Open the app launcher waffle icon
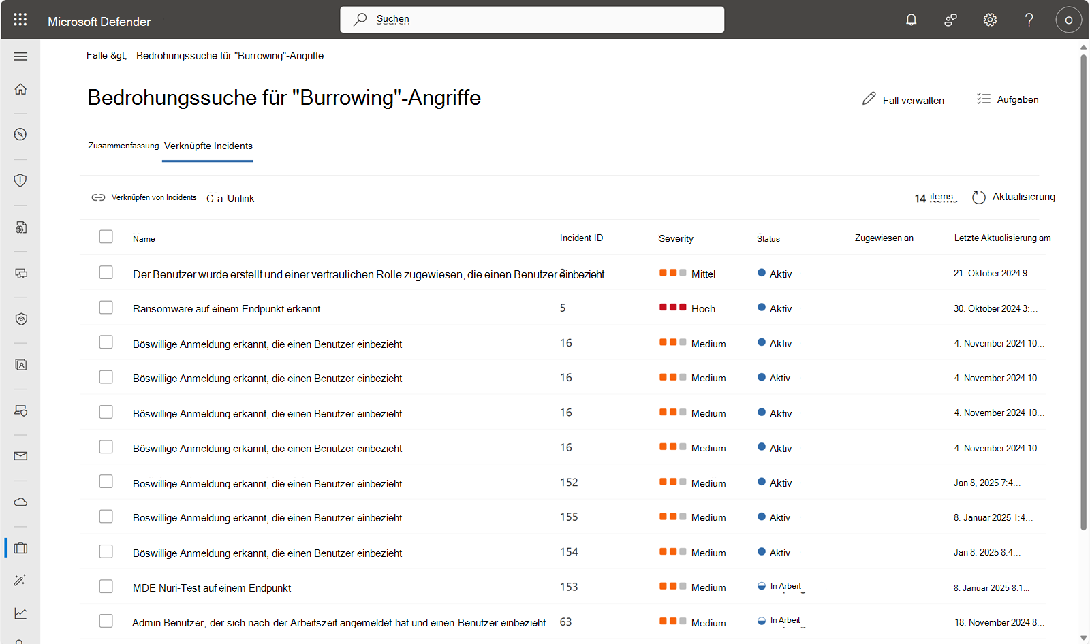This screenshot has width=1090, height=644. pyautogui.click(x=20, y=20)
